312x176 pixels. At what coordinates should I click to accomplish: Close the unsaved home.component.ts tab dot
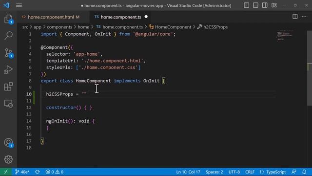146,17
